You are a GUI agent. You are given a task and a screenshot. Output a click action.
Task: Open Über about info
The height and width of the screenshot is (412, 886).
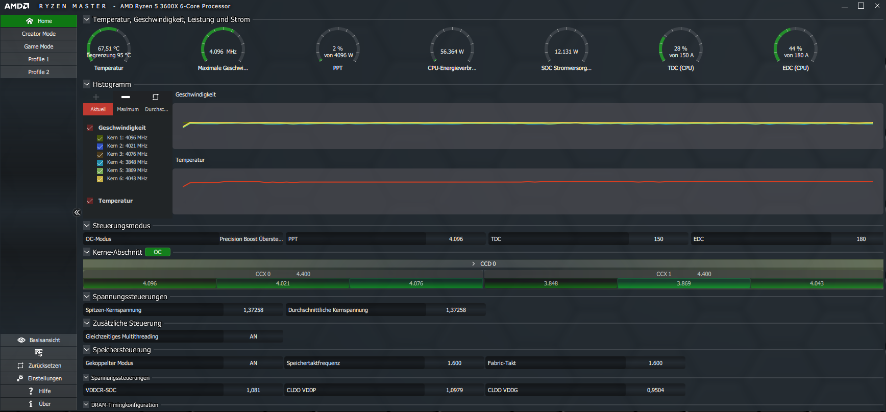pos(39,404)
